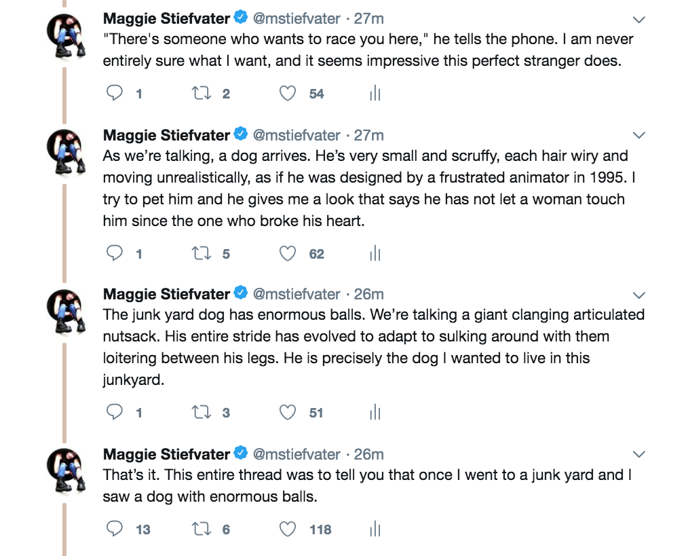
Task: Like the tweet with 54 likes
Action: coord(288,94)
